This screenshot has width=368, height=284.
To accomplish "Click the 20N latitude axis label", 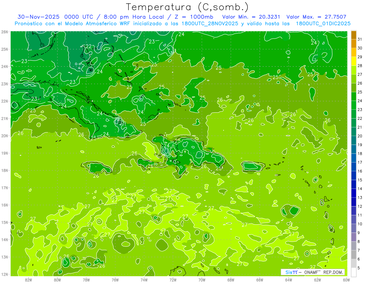I will click(5, 136).
